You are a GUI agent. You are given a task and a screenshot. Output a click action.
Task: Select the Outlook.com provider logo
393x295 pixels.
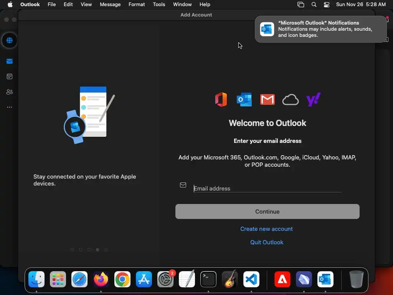pos(244,99)
